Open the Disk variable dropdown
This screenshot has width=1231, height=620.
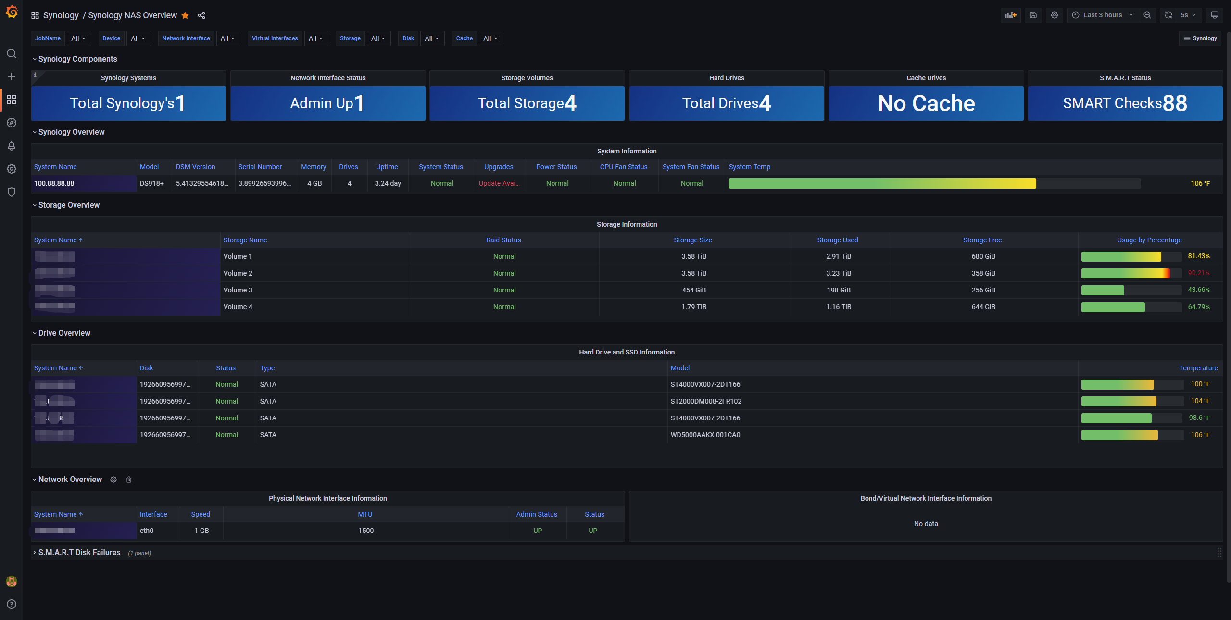click(432, 38)
